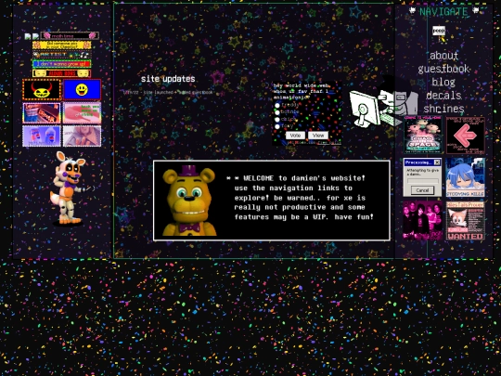
Task: Click the cat icon right of NAVIGATE
Action: click(476, 10)
